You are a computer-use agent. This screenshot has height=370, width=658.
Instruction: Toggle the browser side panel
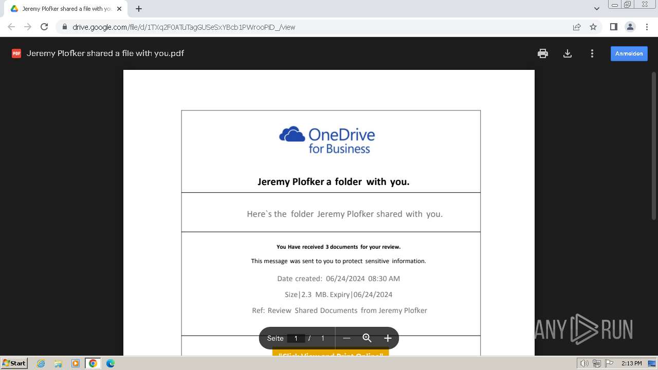613,27
